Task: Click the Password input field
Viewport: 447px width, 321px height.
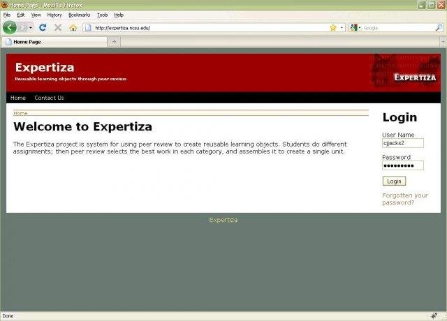Action: [x=402, y=165]
